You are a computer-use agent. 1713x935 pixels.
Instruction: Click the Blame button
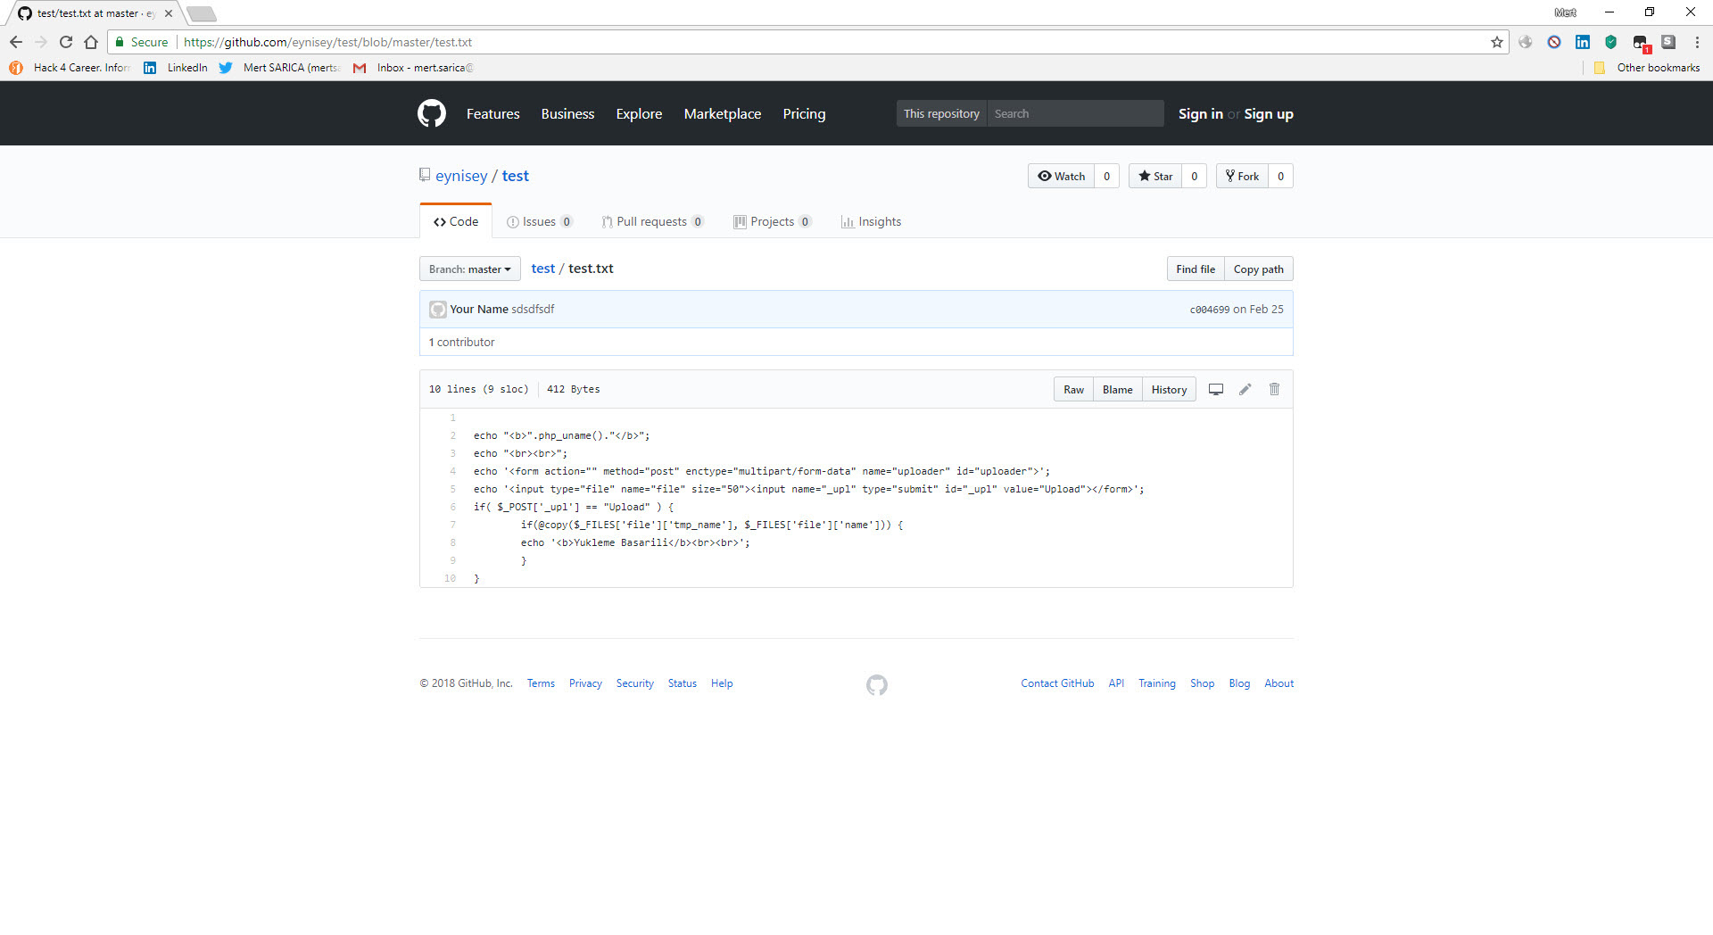[x=1117, y=389]
